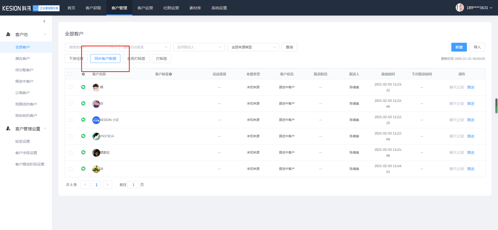Open the 全部来源类型 dropdown
498x230 pixels.
(x=253, y=47)
